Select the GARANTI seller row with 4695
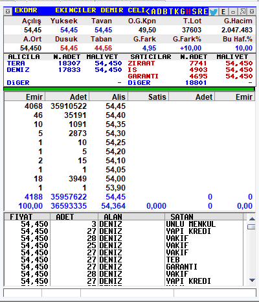 point(190,76)
